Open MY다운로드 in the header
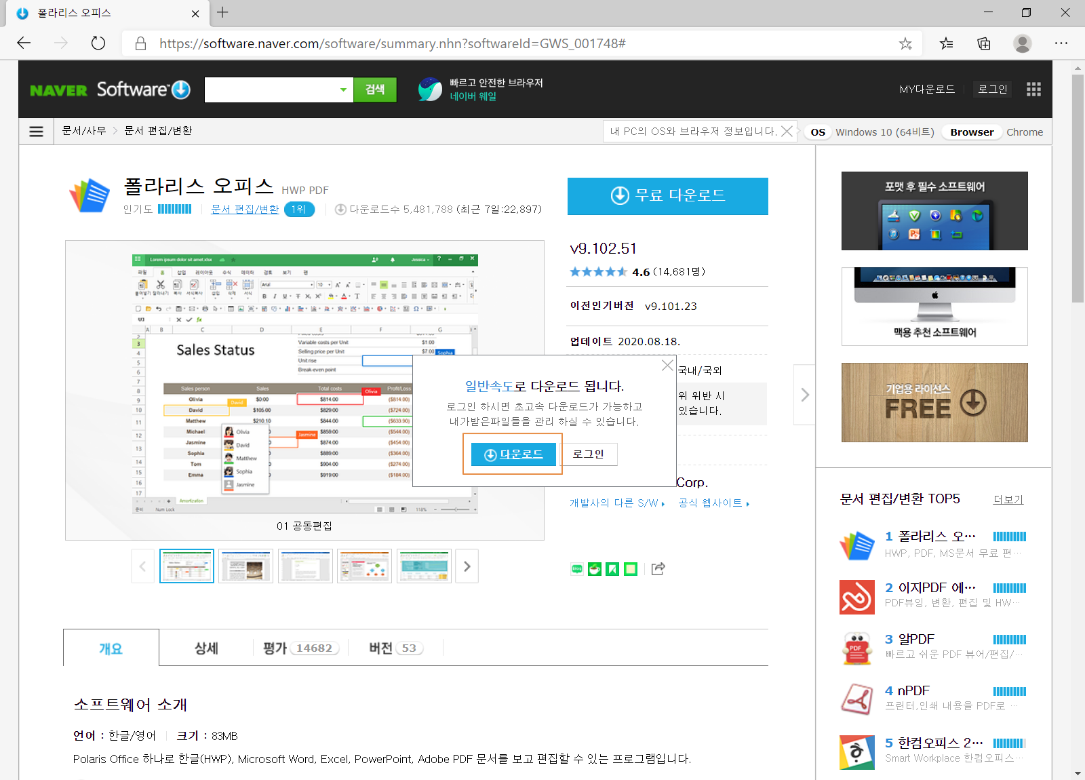1085x780 pixels. 927,90
